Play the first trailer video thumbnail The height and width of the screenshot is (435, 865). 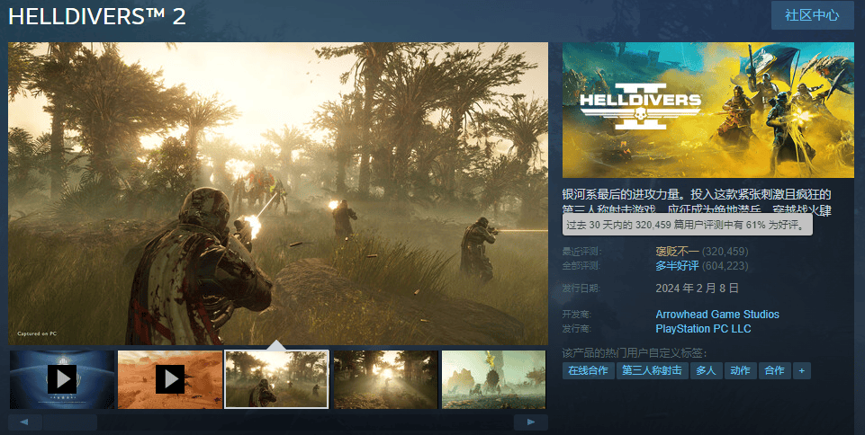click(62, 379)
